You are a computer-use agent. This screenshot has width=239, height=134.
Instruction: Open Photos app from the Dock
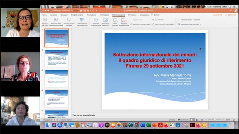click(119, 125)
